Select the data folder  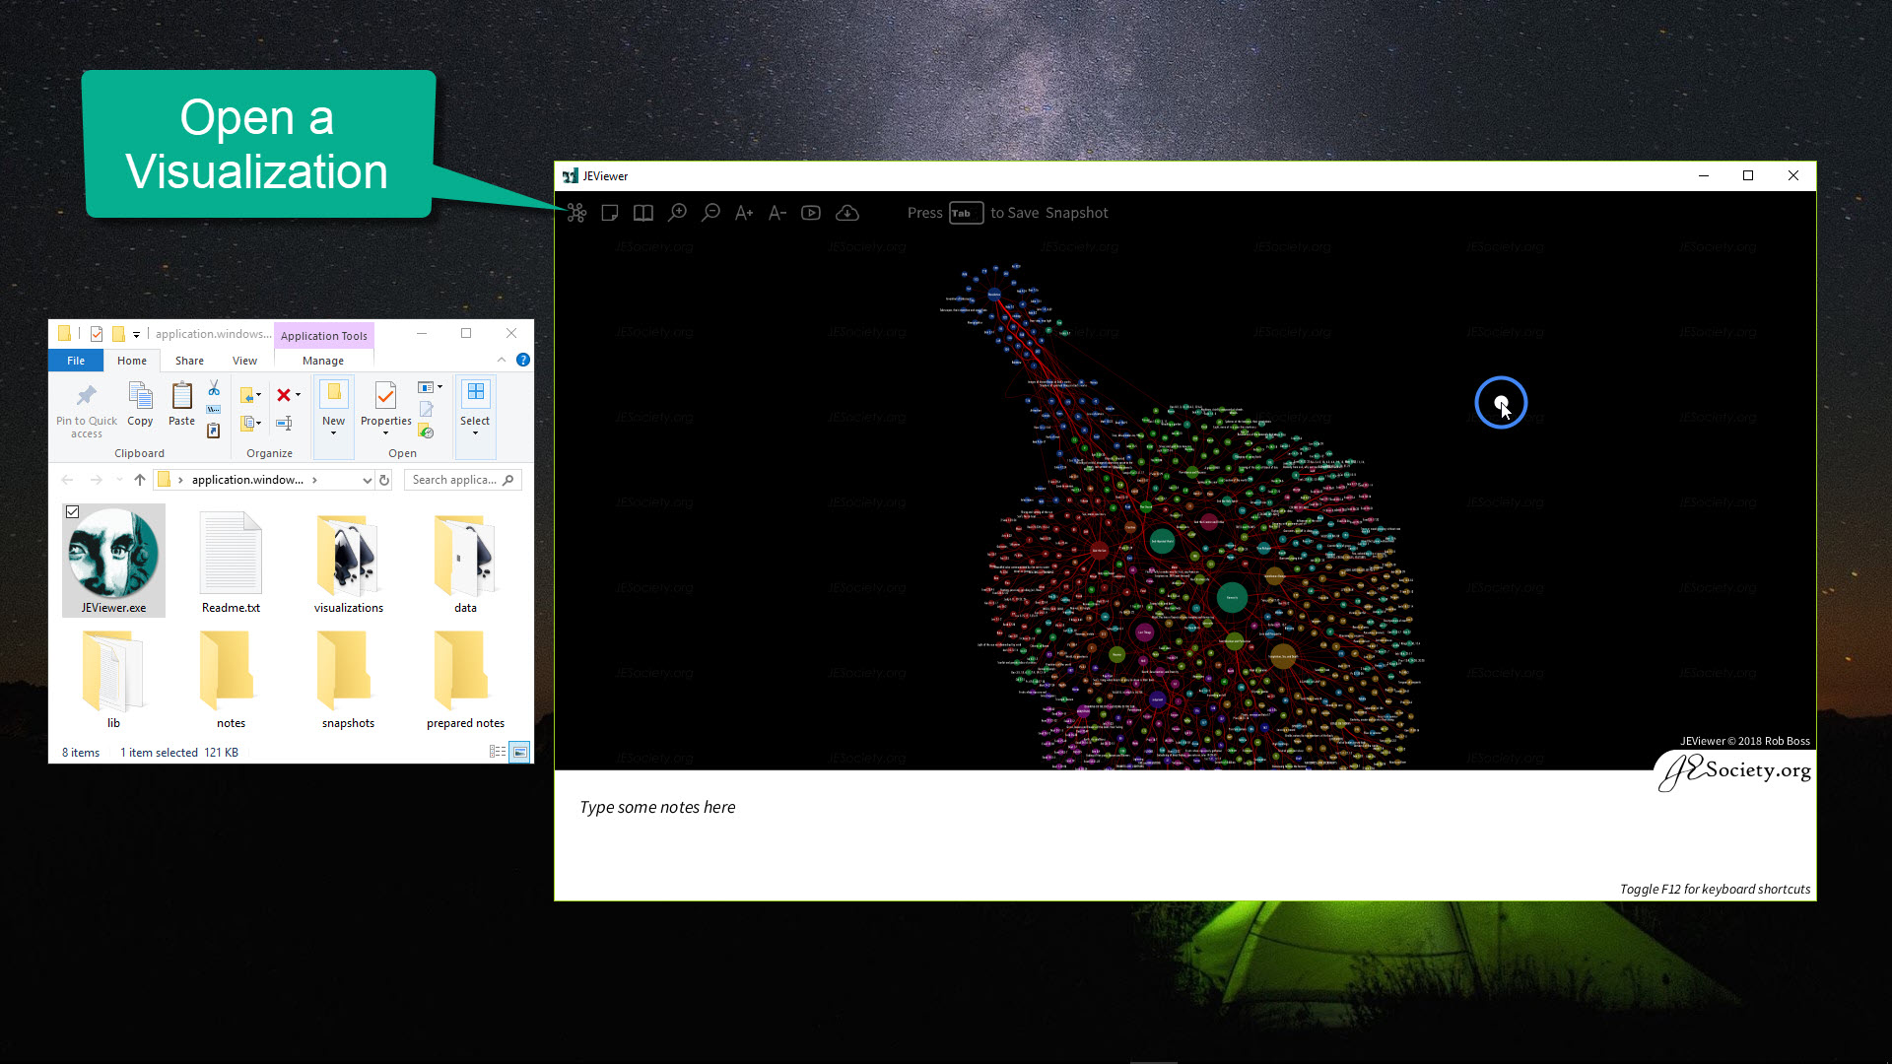tap(465, 562)
